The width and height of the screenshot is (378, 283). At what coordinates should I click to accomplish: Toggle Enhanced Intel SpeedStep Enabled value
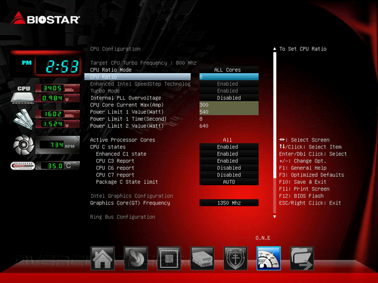(229, 84)
